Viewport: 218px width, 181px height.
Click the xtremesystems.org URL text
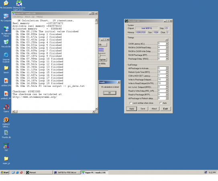pos(35,97)
